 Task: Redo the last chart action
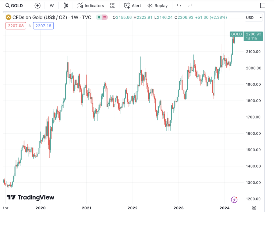(x=190, y=6)
